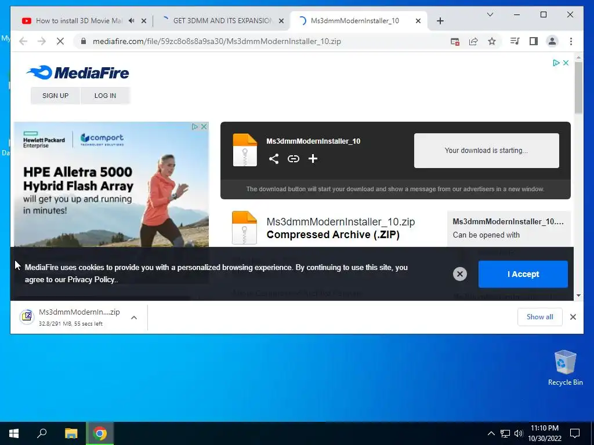This screenshot has height=445, width=594.
Task: Add file with the plus icon
Action: (313, 159)
